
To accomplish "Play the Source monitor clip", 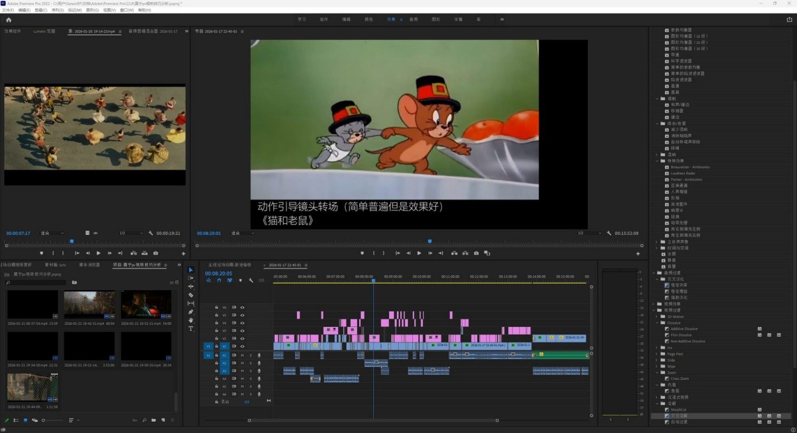I will pyautogui.click(x=98, y=253).
